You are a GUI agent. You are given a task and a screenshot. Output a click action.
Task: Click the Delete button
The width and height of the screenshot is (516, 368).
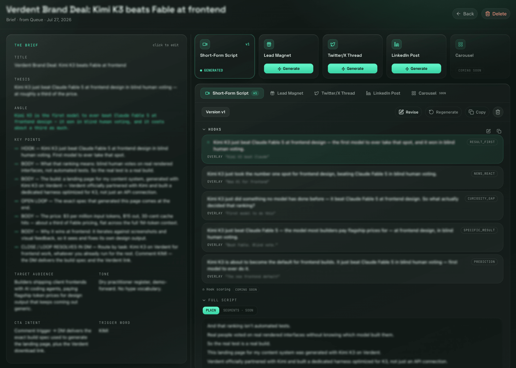click(496, 14)
